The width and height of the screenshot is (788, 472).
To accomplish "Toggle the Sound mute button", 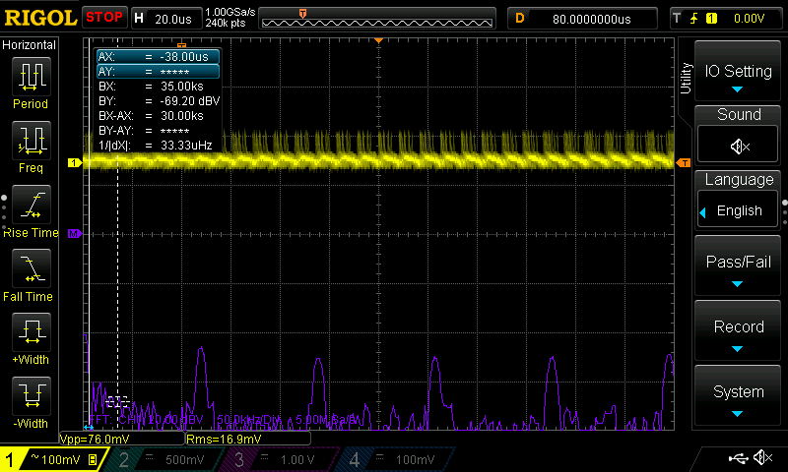I will pos(739,147).
